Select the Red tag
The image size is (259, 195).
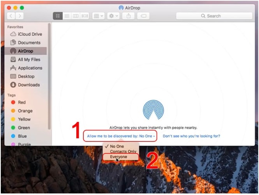[x=26, y=103]
